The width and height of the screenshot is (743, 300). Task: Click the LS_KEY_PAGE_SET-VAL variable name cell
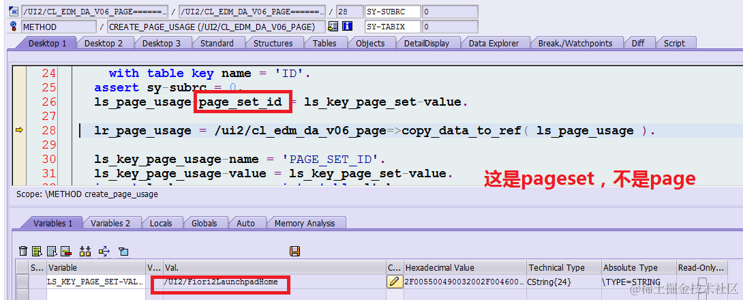[95, 282]
